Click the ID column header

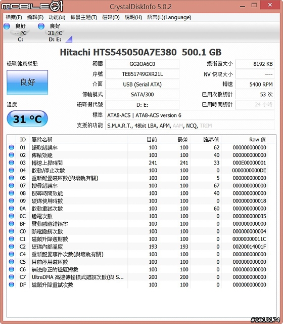pos(23,140)
